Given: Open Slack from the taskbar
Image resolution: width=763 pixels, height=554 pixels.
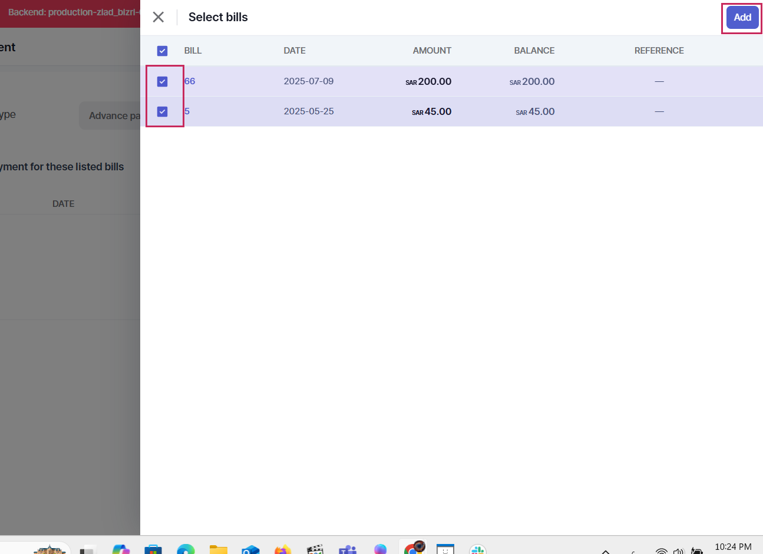Looking at the screenshot, I should (478, 550).
